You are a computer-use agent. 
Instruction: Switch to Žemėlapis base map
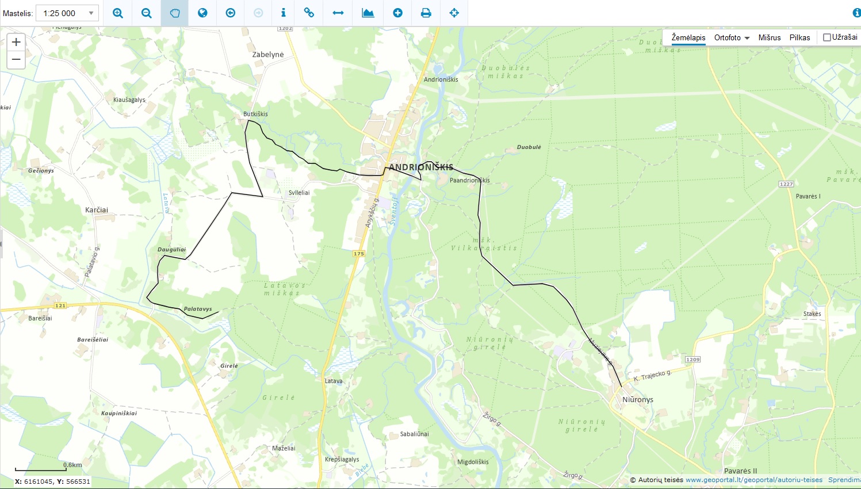tap(688, 37)
